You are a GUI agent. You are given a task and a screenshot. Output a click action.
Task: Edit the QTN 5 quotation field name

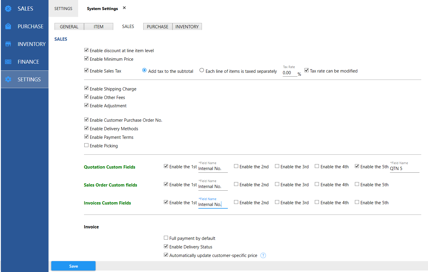404,169
